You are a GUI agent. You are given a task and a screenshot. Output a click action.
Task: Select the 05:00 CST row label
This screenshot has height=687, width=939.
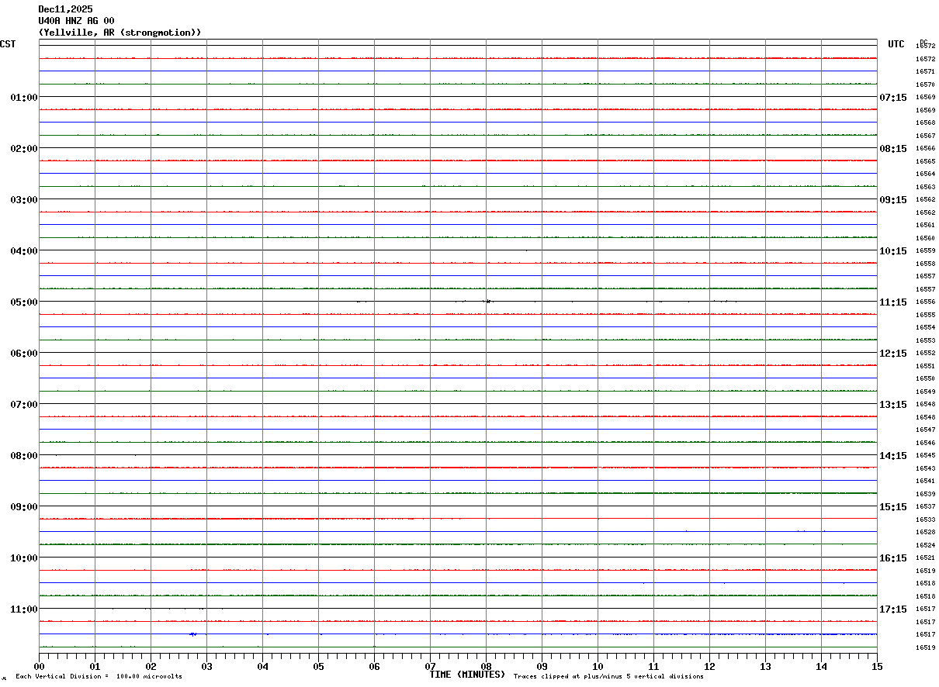pyautogui.click(x=24, y=302)
